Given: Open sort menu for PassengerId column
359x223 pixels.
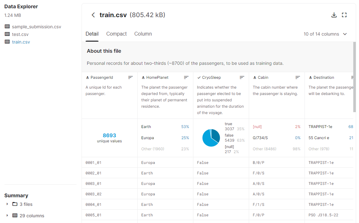Looking at the screenshot, I should pyautogui.click(x=130, y=78).
